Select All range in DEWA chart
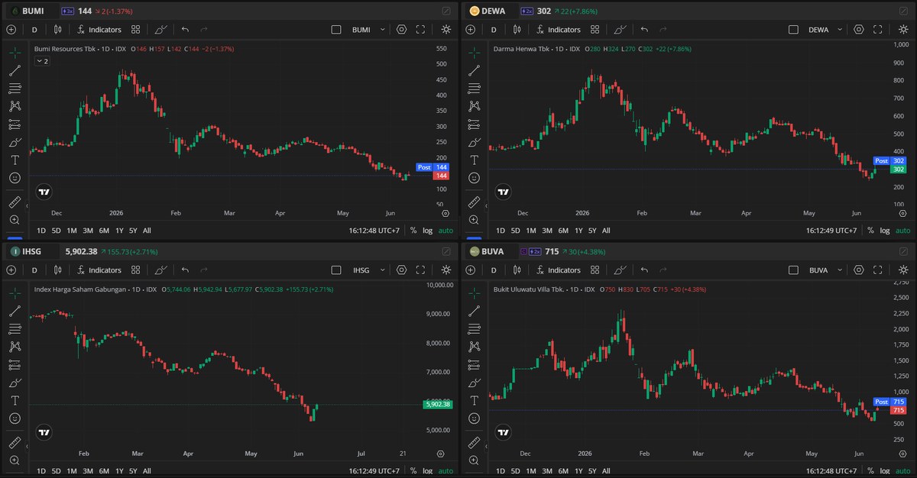The height and width of the screenshot is (478, 917). tap(606, 231)
